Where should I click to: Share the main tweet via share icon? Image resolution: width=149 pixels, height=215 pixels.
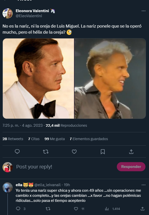(131, 152)
